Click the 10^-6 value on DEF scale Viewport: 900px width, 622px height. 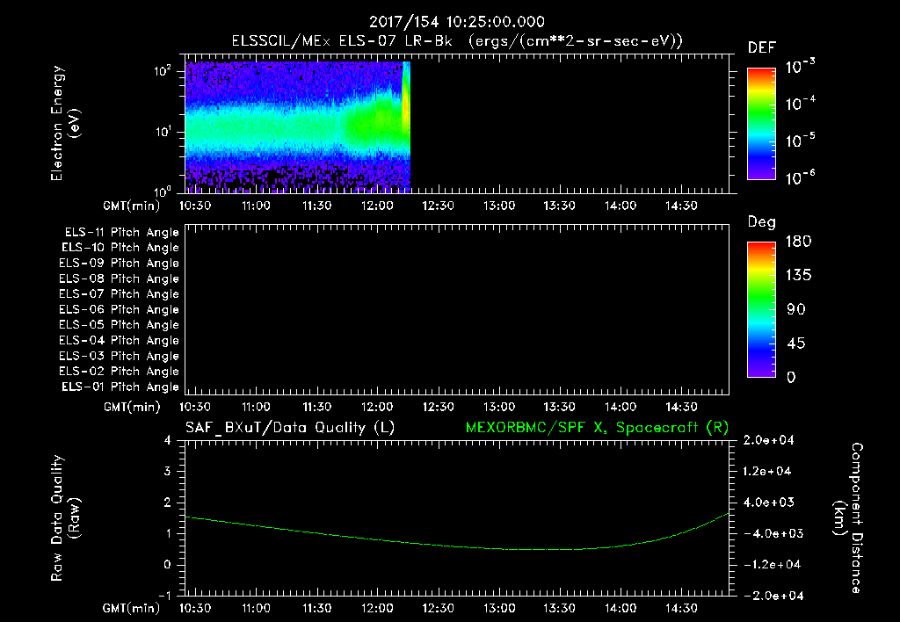tap(800, 177)
